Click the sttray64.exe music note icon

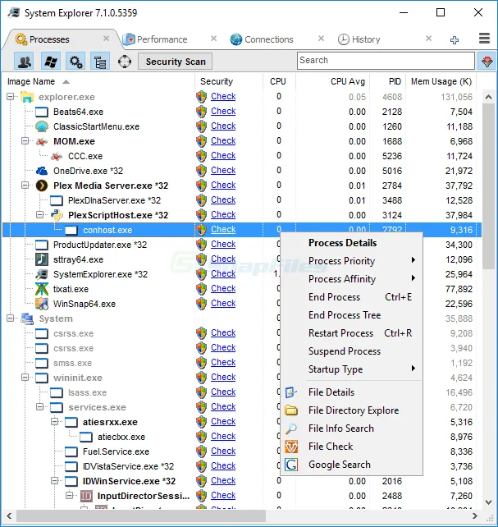tap(42, 259)
